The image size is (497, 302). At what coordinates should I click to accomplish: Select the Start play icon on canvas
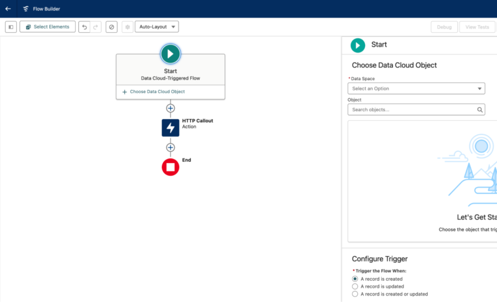click(x=171, y=54)
